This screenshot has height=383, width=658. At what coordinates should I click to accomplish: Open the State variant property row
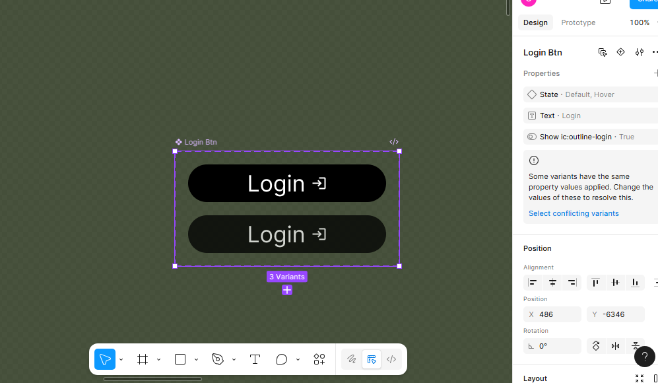click(x=591, y=94)
